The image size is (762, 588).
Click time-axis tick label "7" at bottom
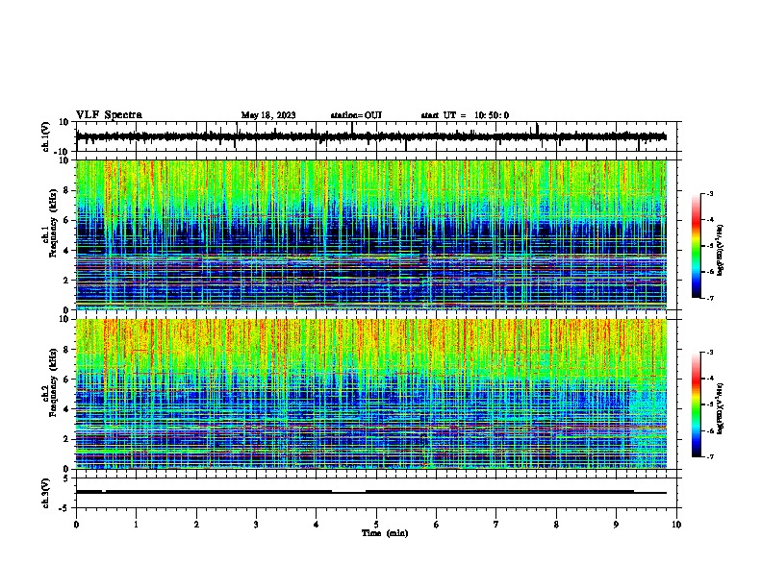tap(496, 525)
